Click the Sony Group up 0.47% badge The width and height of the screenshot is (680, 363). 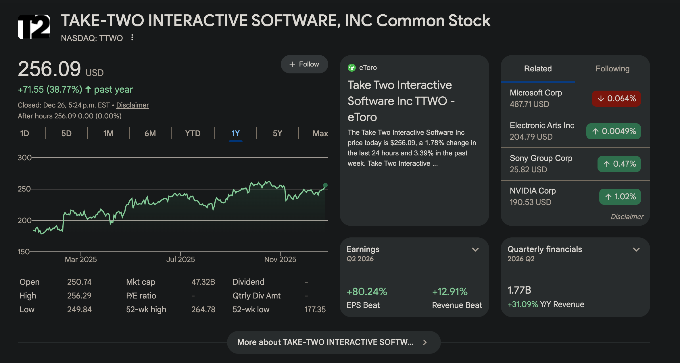tap(619, 164)
